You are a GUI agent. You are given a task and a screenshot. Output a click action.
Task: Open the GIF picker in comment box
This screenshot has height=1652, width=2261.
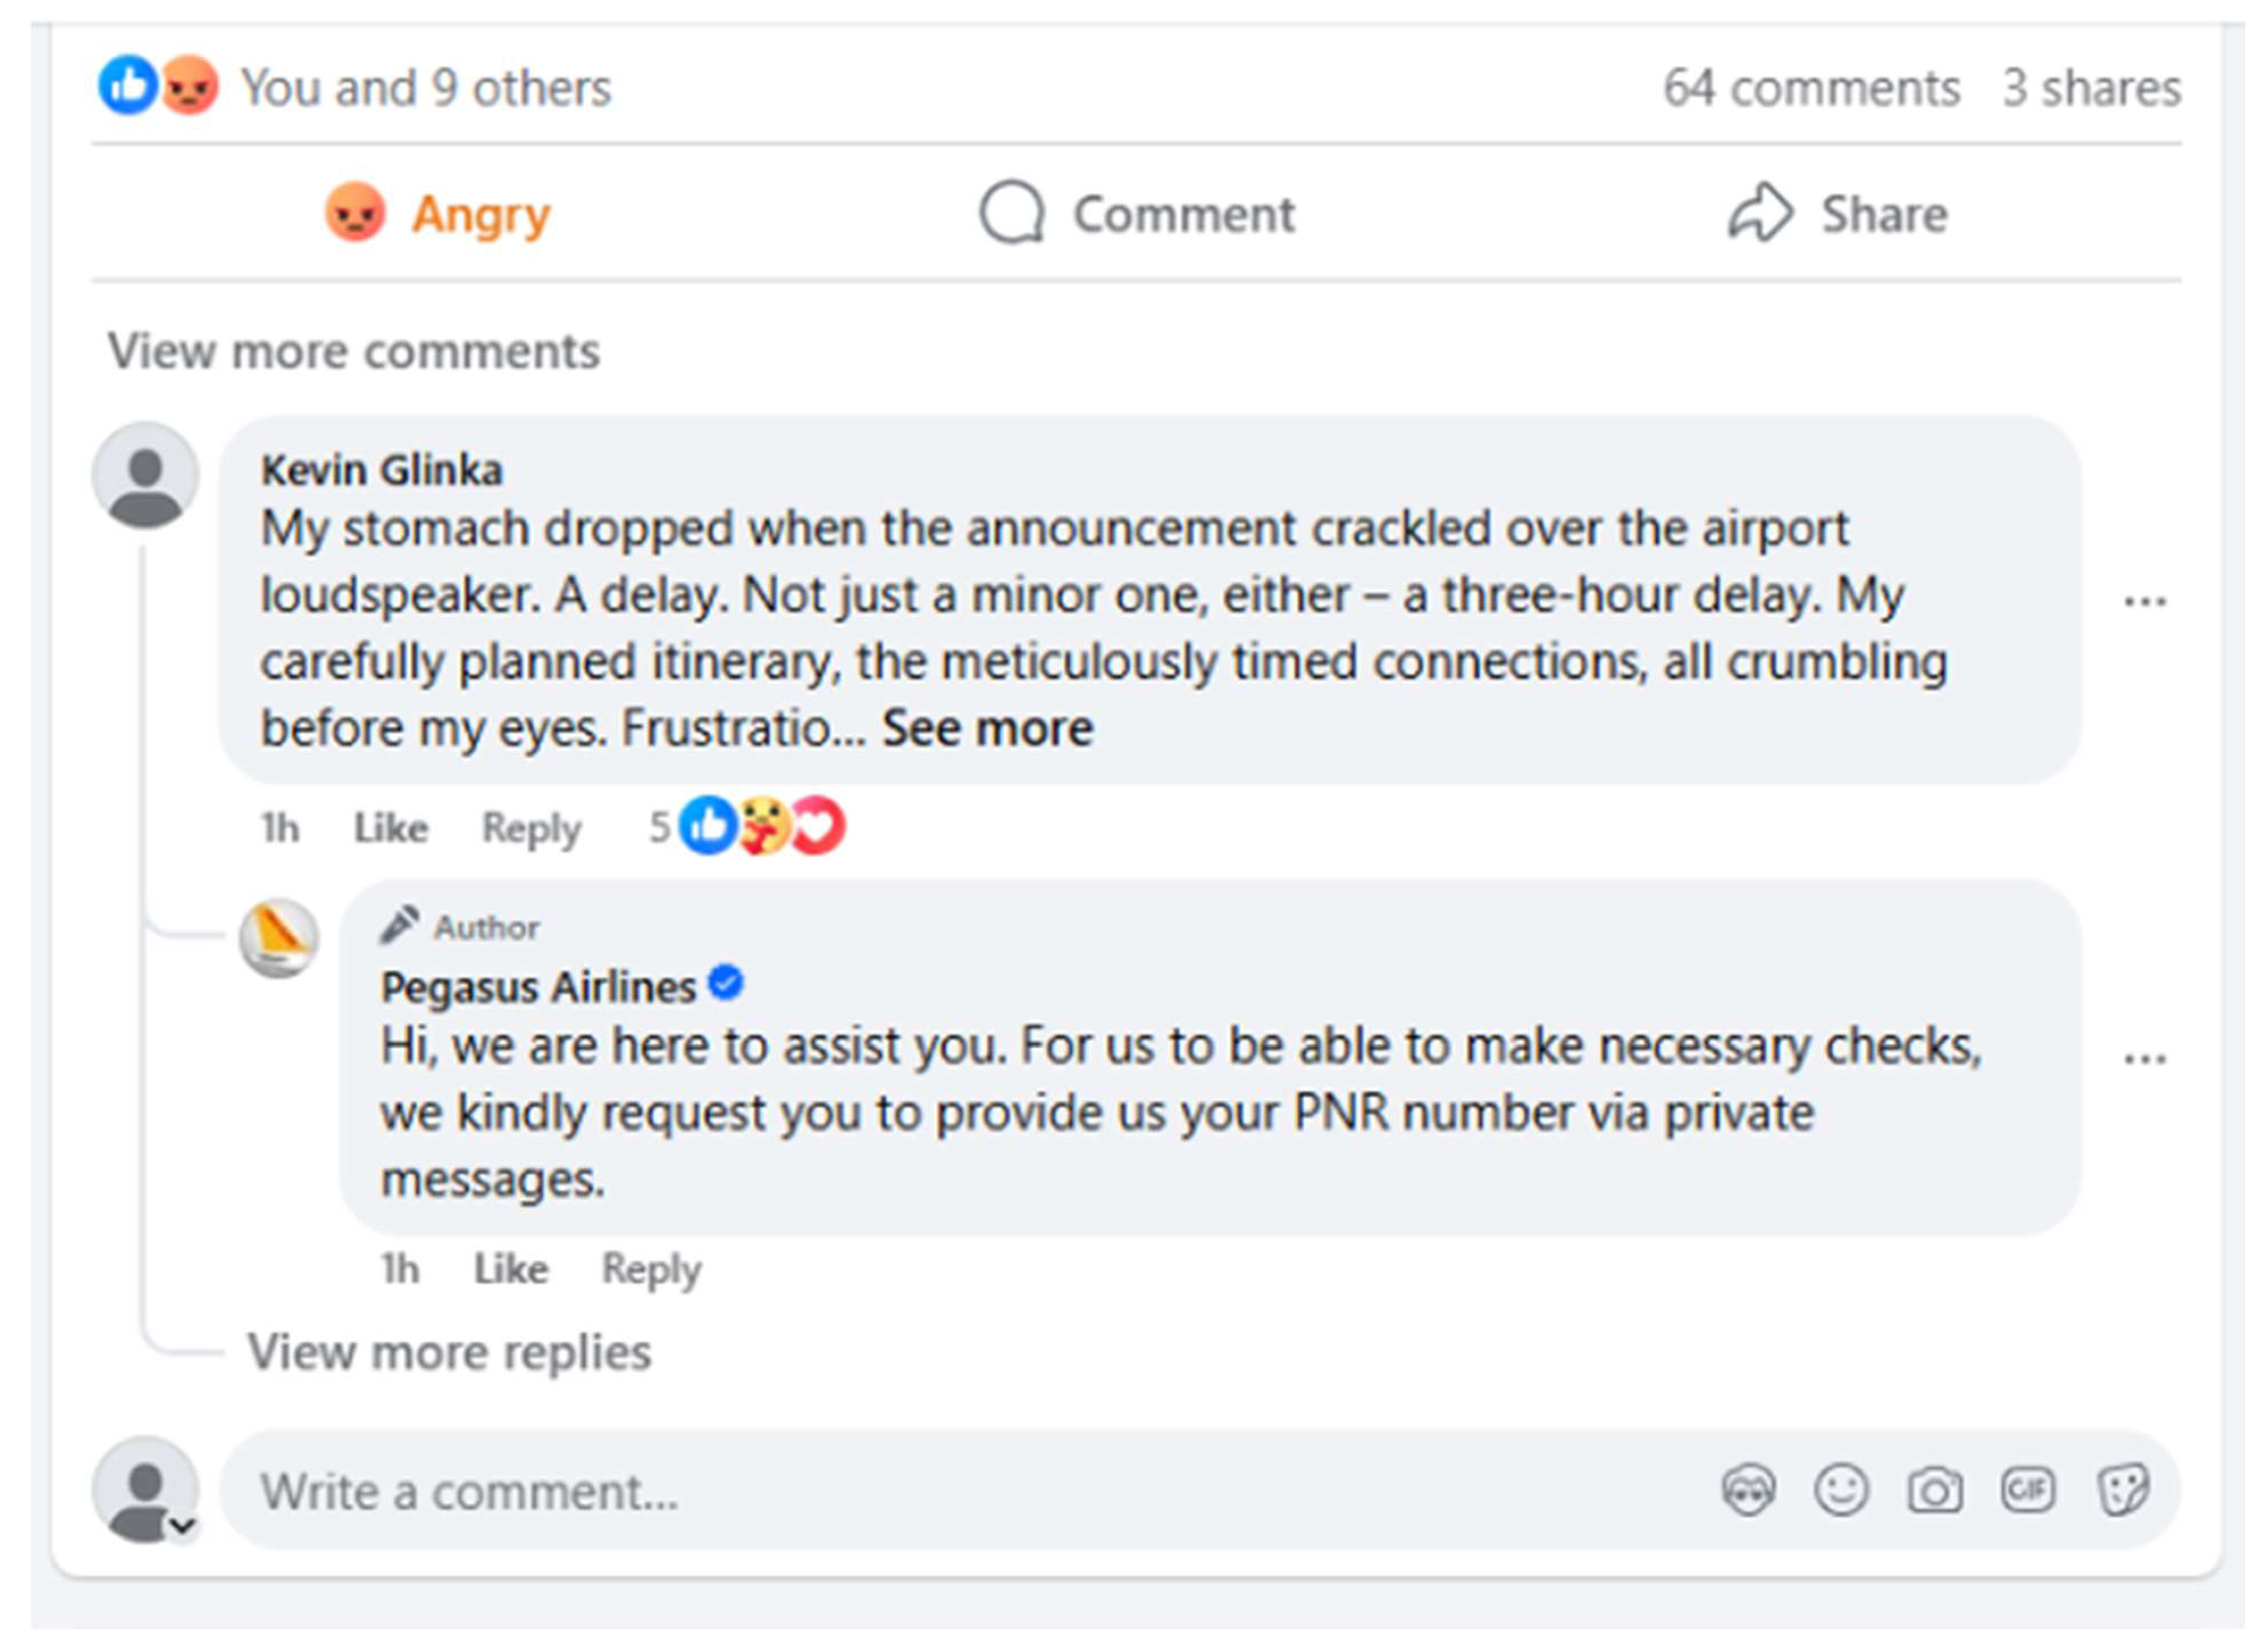(x=2027, y=1491)
